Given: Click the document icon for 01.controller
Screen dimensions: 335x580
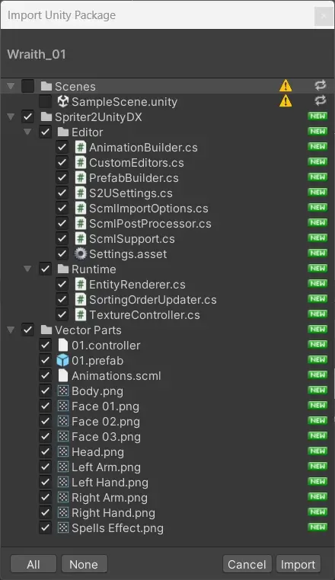Looking at the screenshot, I should pos(63,345).
